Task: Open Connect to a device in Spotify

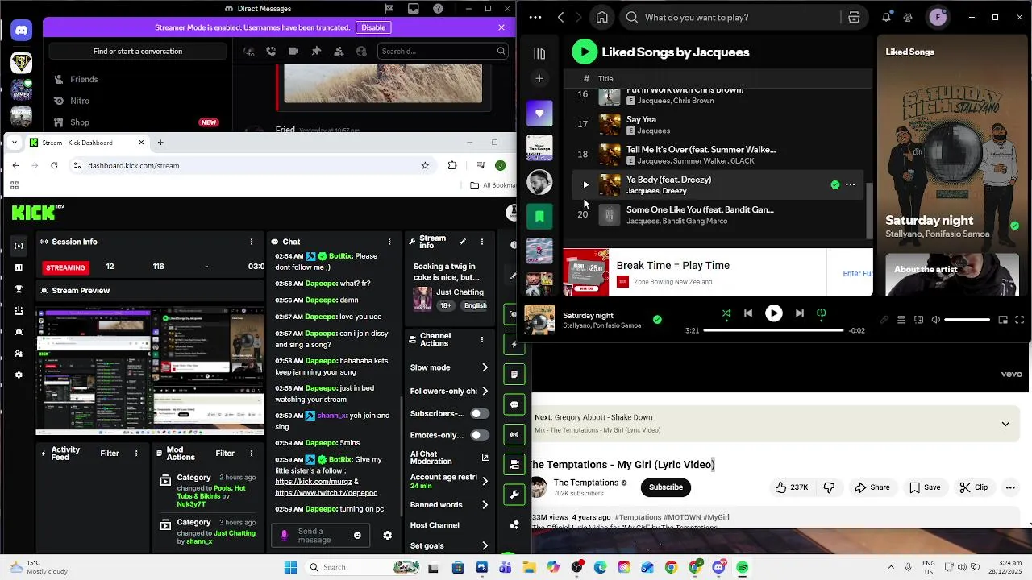Action: coord(918,320)
